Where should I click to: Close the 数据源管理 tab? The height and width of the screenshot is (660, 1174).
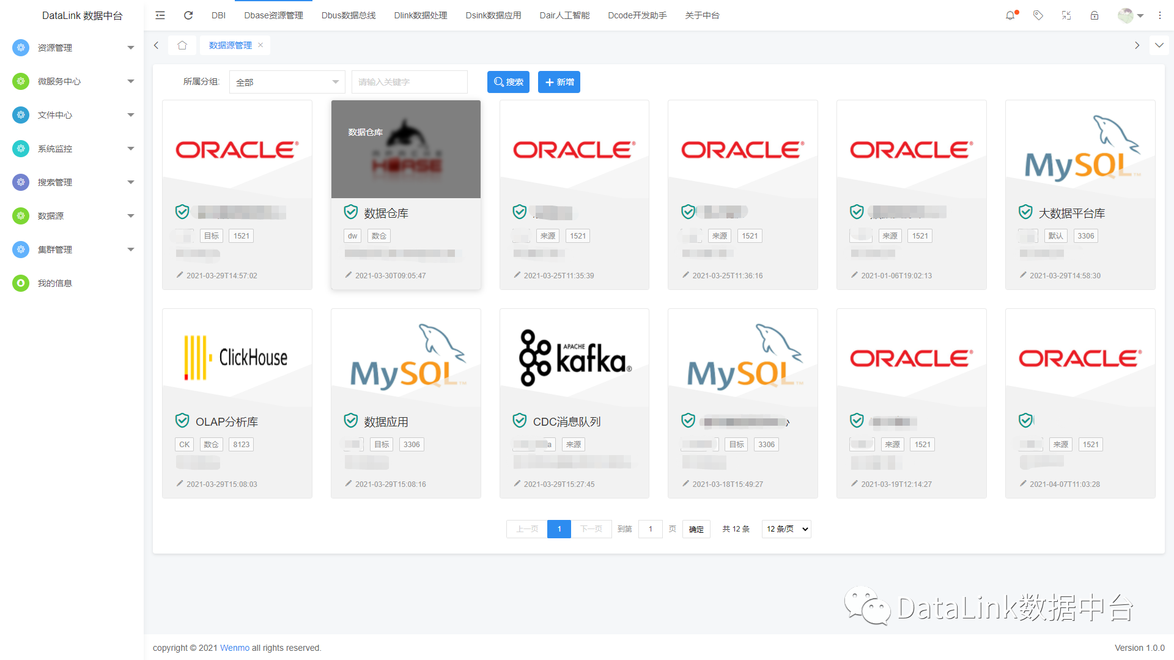point(260,45)
